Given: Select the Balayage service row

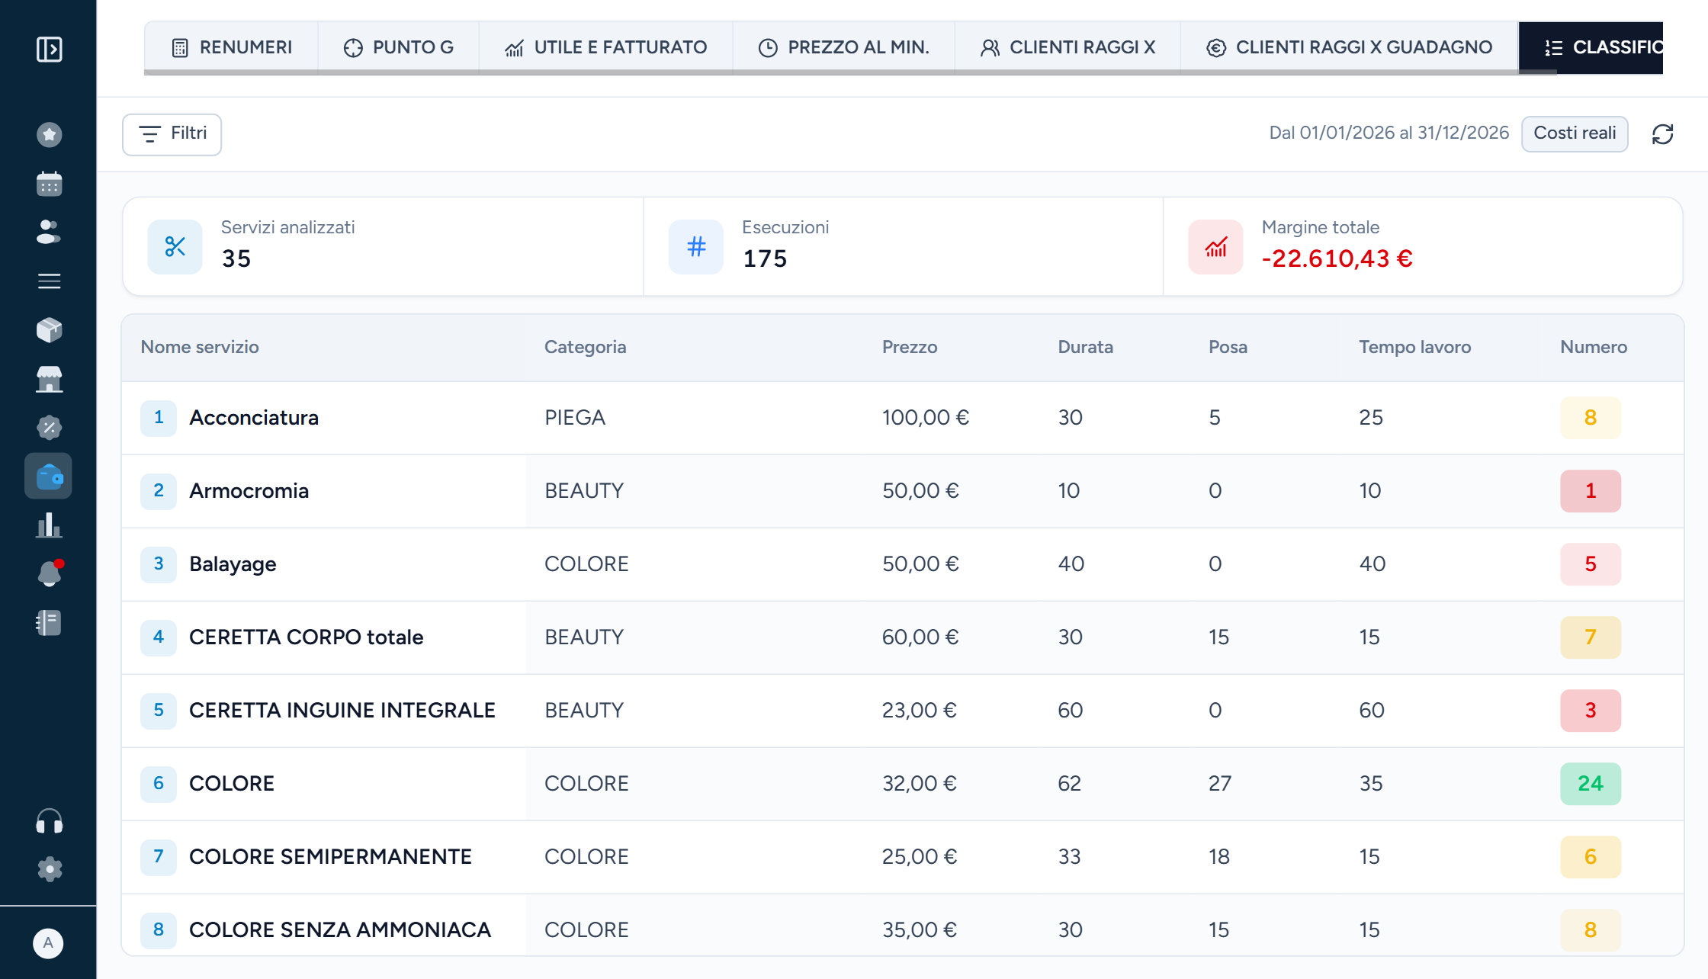Looking at the screenshot, I should [x=903, y=564].
